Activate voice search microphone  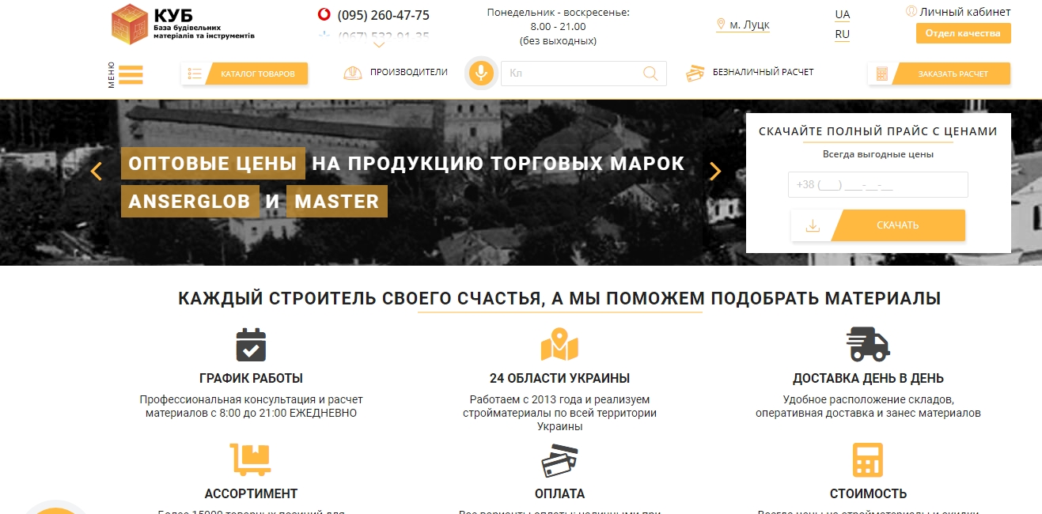click(x=480, y=73)
